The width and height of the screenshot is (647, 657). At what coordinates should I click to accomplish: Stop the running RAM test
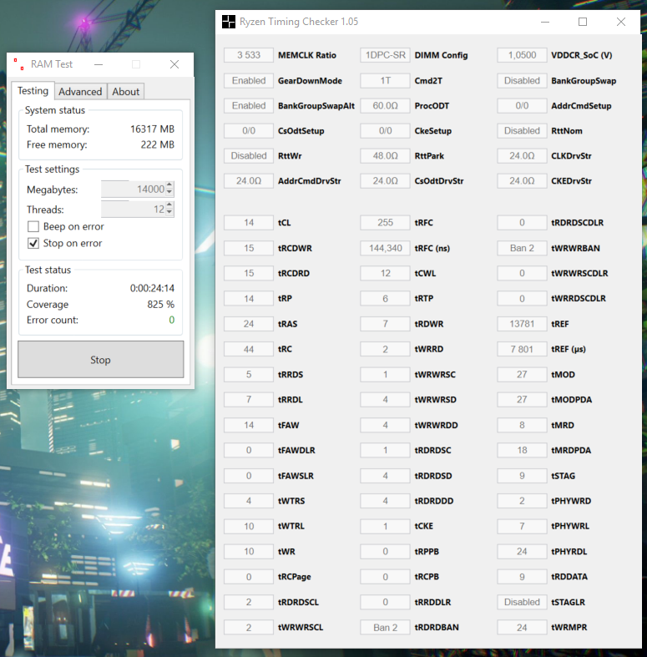(x=100, y=360)
